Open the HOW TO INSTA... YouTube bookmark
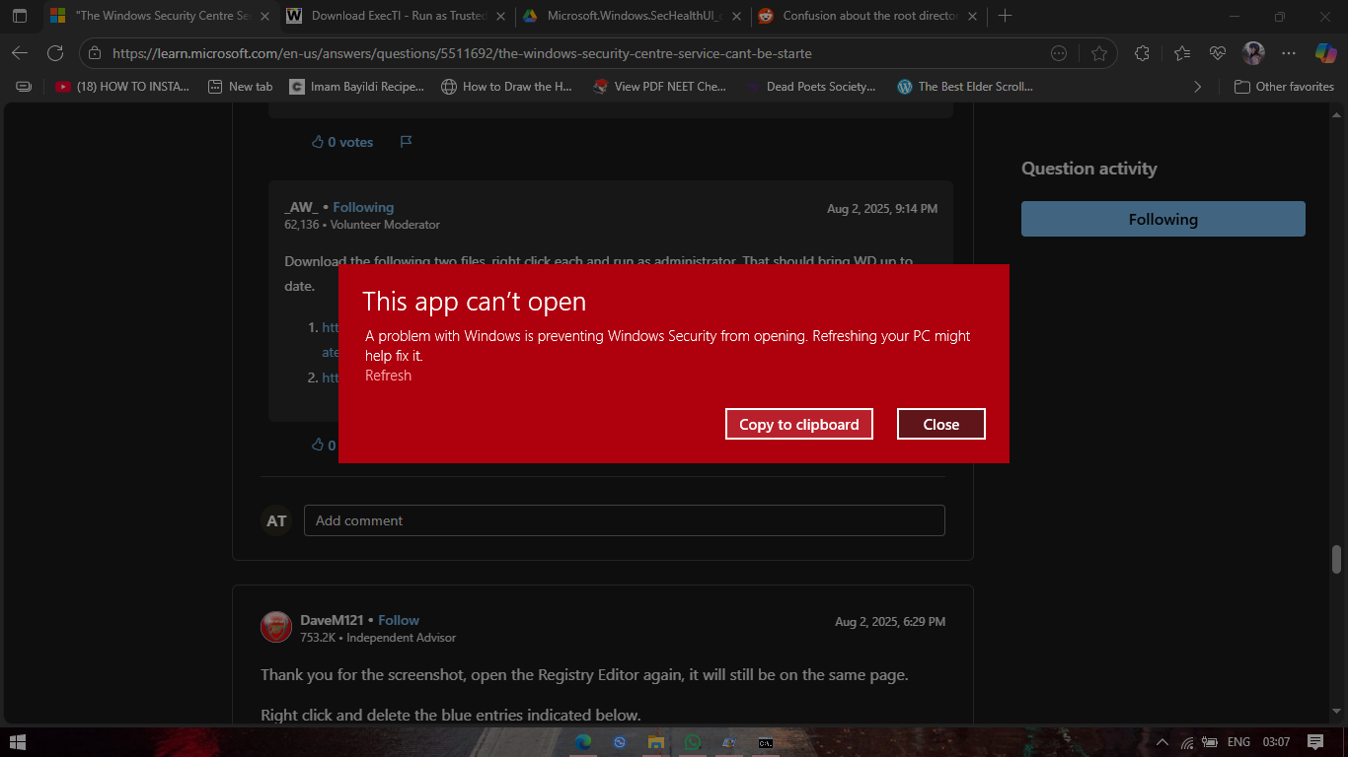 [122, 87]
